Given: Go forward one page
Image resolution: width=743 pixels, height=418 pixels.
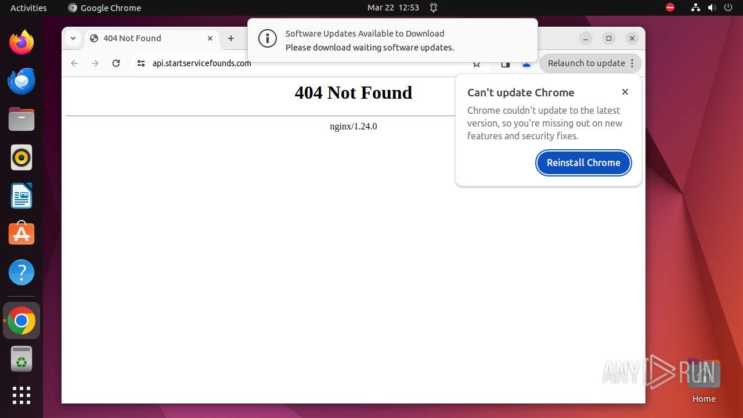Looking at the screenshot, I should [x=95, y=63].
